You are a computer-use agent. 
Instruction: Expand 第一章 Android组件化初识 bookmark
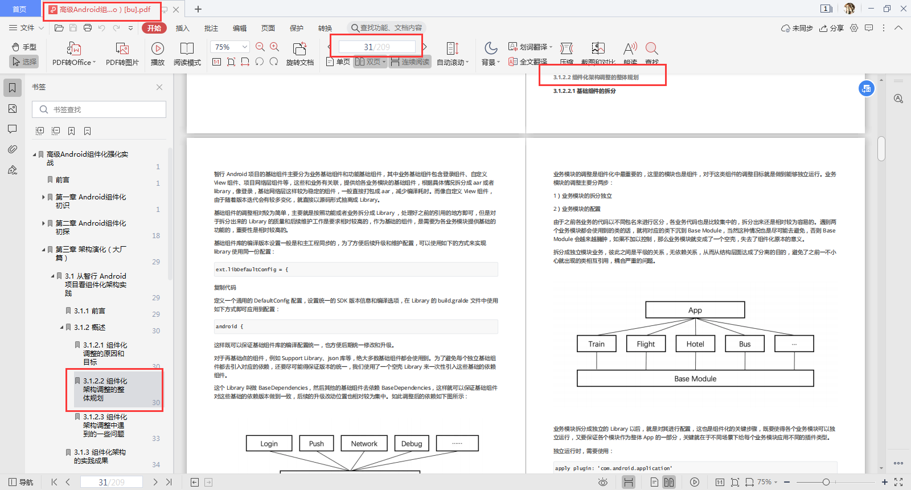(43, 197)
